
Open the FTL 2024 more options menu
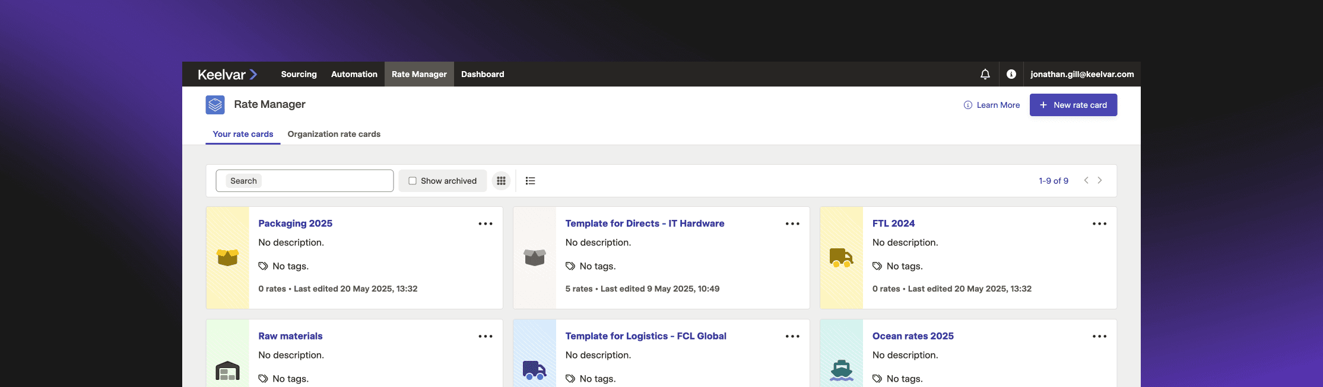1099,223
